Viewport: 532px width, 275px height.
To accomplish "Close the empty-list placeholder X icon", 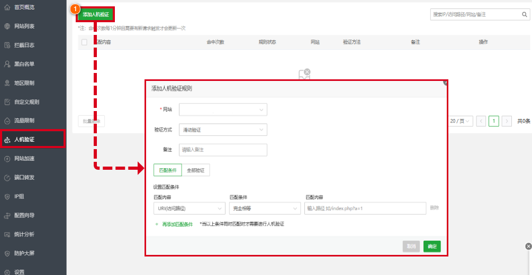I will coord(307,71).
